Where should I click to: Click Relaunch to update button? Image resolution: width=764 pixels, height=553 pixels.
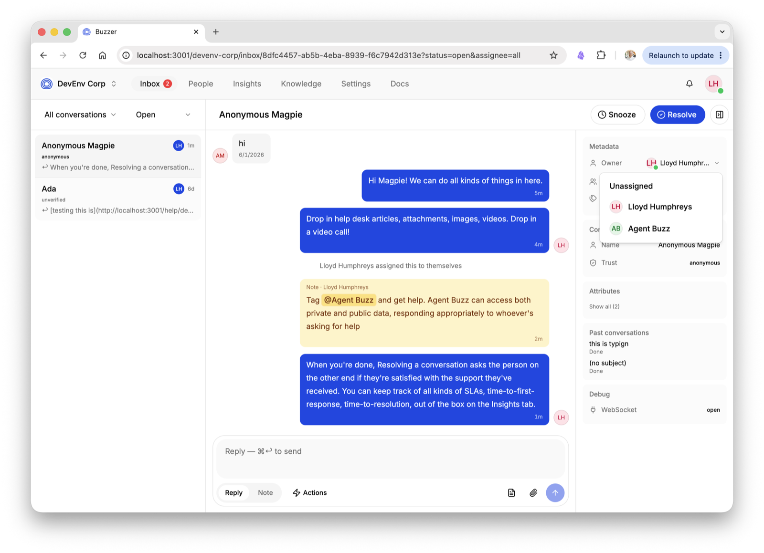click(x=686, y=55)
